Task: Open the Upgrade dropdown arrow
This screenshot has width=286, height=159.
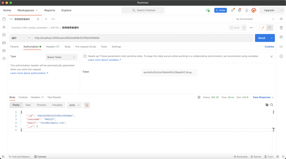Action: [x=282, y=10]
